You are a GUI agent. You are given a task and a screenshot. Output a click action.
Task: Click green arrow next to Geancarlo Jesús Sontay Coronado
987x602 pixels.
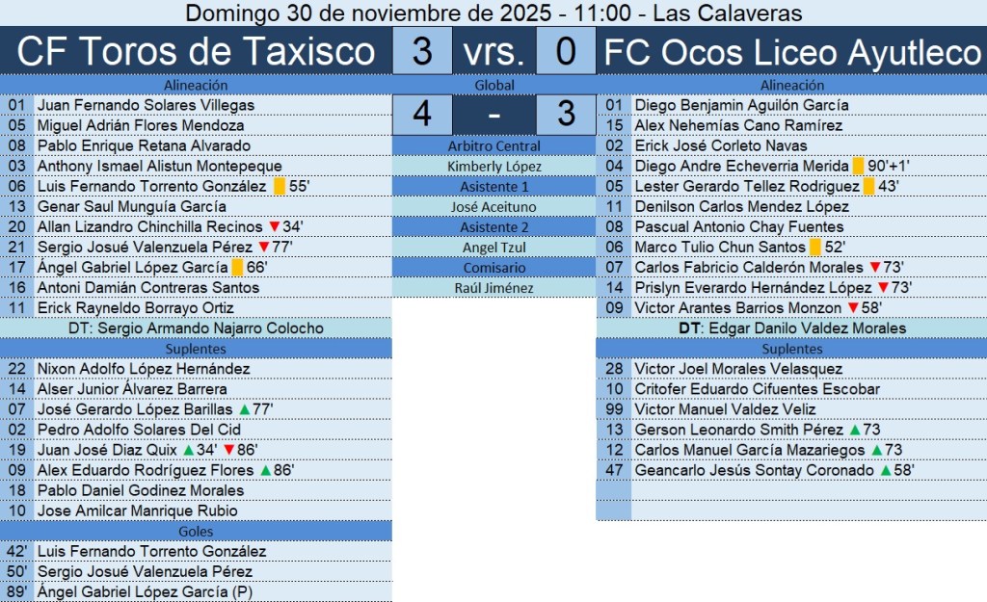(x=886, y=471)
